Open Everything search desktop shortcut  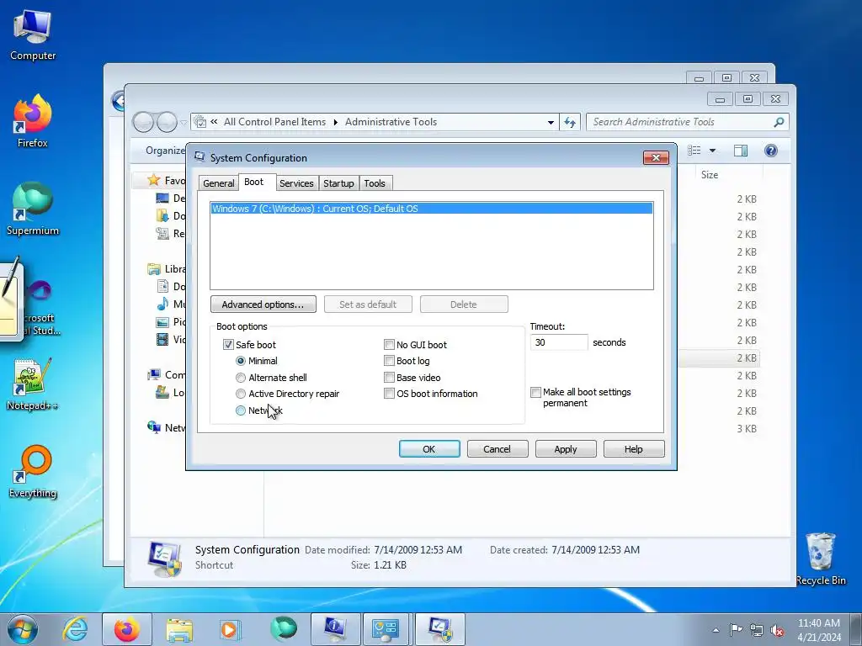33,471
